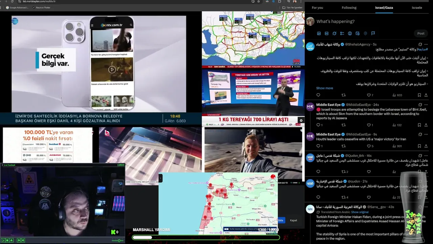Open more options on Qudsn_Brk post
Image resolution: width=433 pixels, height=244 pixels.
(x=426, y=156)
